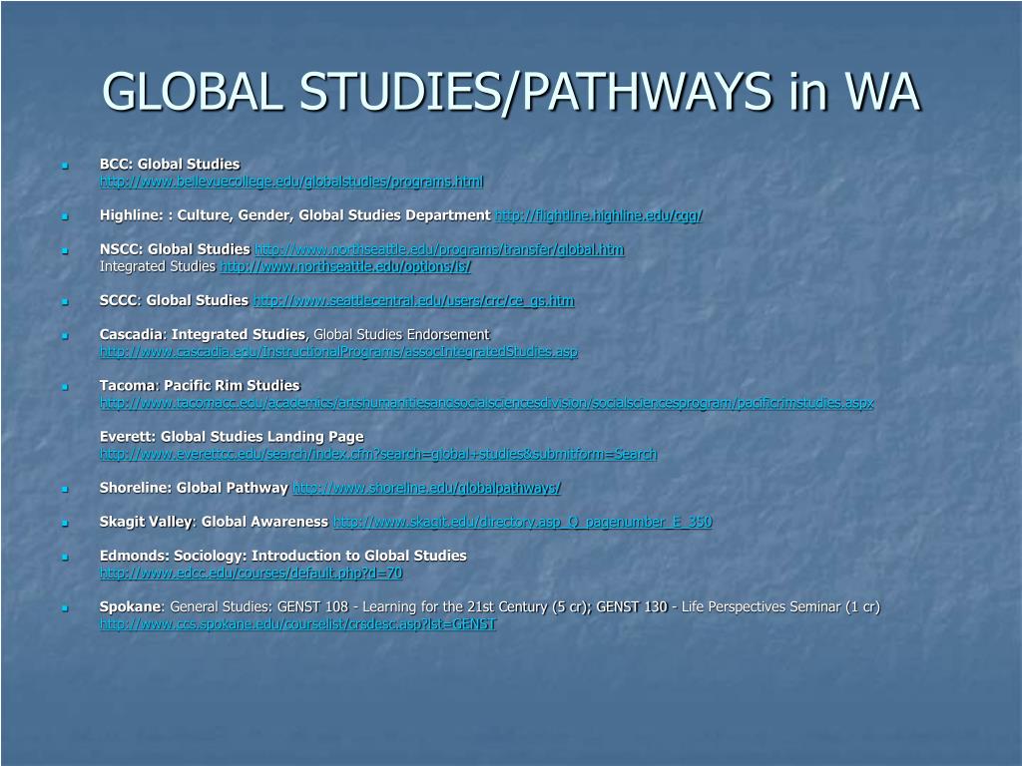Open the North Seattle transfer/global.htm link
This screenshot has width=1022, height=766.
(439, 249)
